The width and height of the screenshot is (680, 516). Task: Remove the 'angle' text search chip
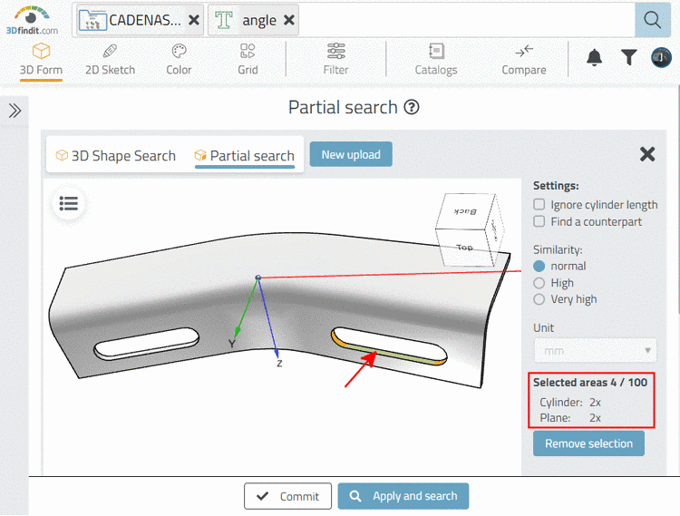coord(289,20)
